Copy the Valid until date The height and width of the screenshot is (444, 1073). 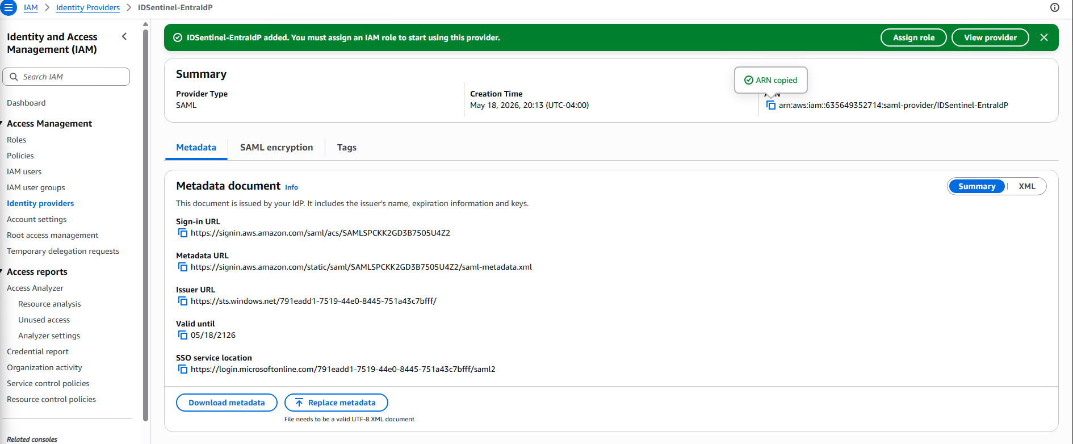[183, 335]
